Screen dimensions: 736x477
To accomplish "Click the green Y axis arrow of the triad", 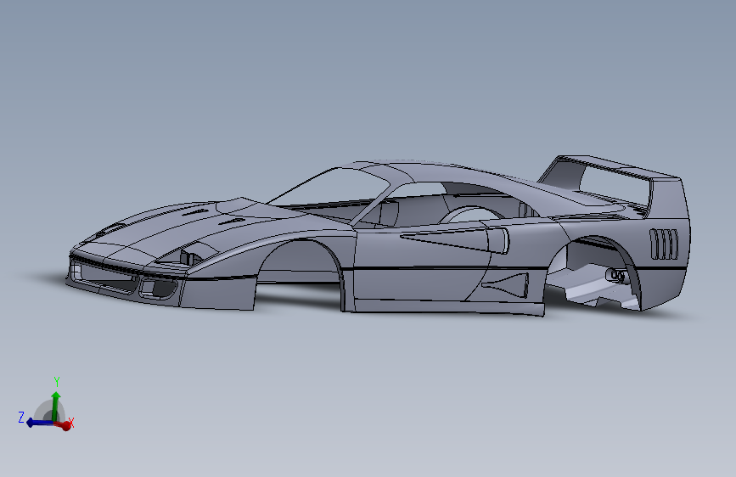I will (56, 407).
